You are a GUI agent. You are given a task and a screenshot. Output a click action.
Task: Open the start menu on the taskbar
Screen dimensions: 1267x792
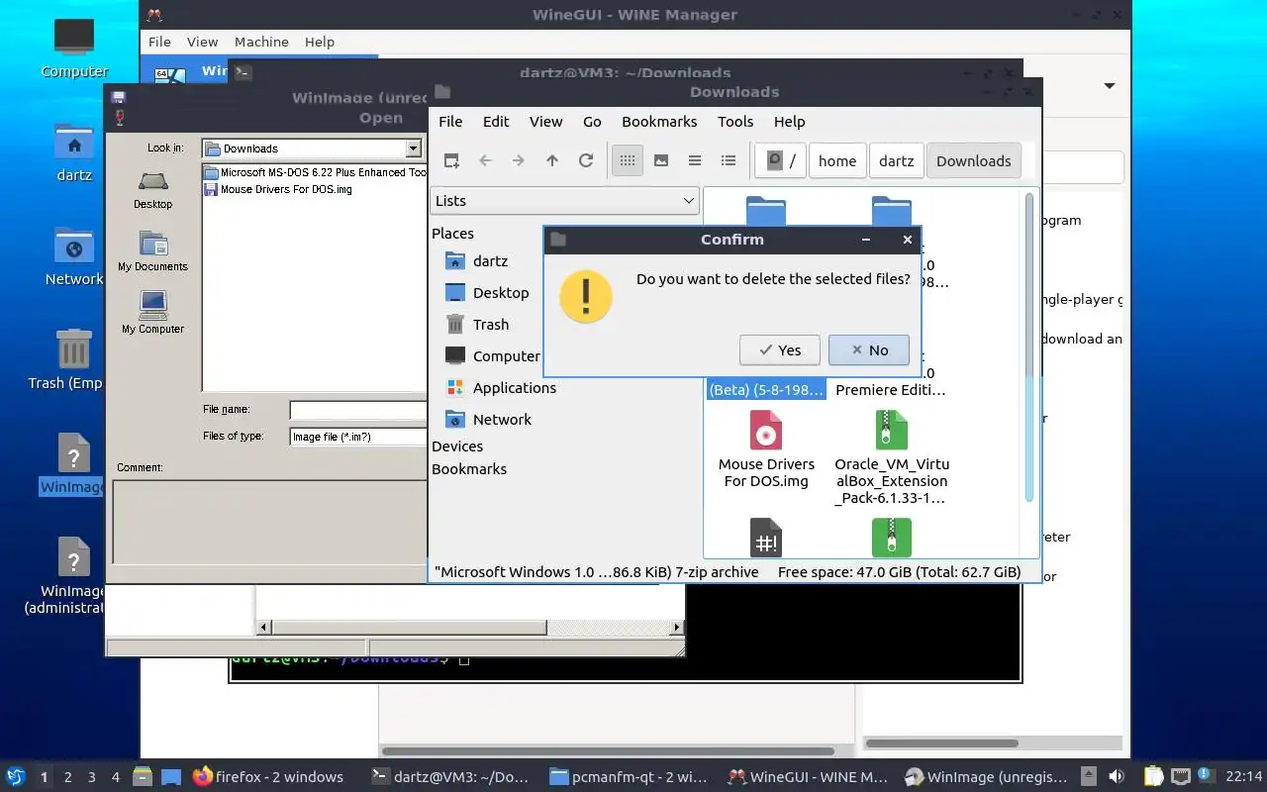[15, 777]
